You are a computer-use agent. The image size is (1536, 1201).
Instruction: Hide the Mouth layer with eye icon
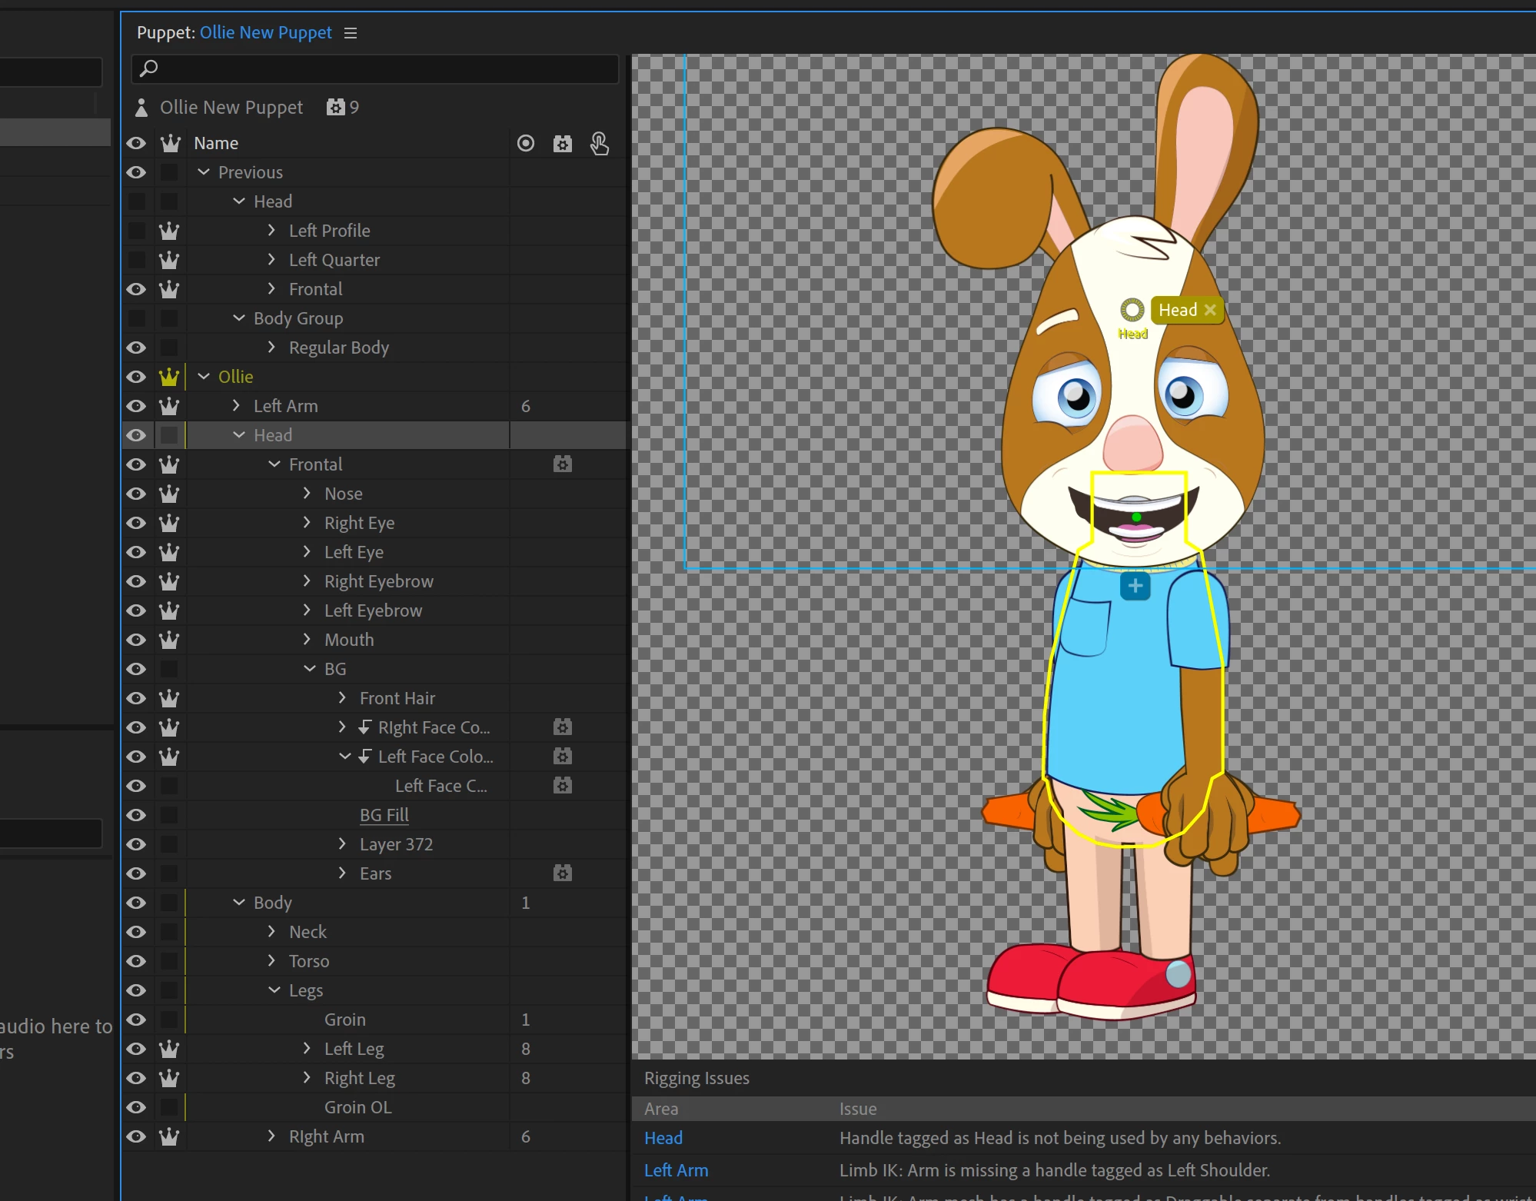coord(136,640)
